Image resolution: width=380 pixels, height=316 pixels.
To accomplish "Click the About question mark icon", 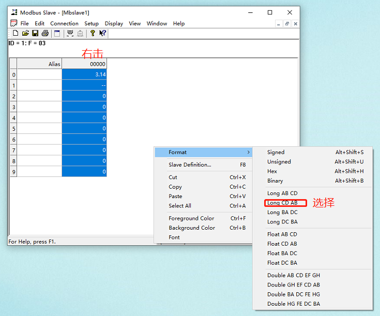I will 93,33.
